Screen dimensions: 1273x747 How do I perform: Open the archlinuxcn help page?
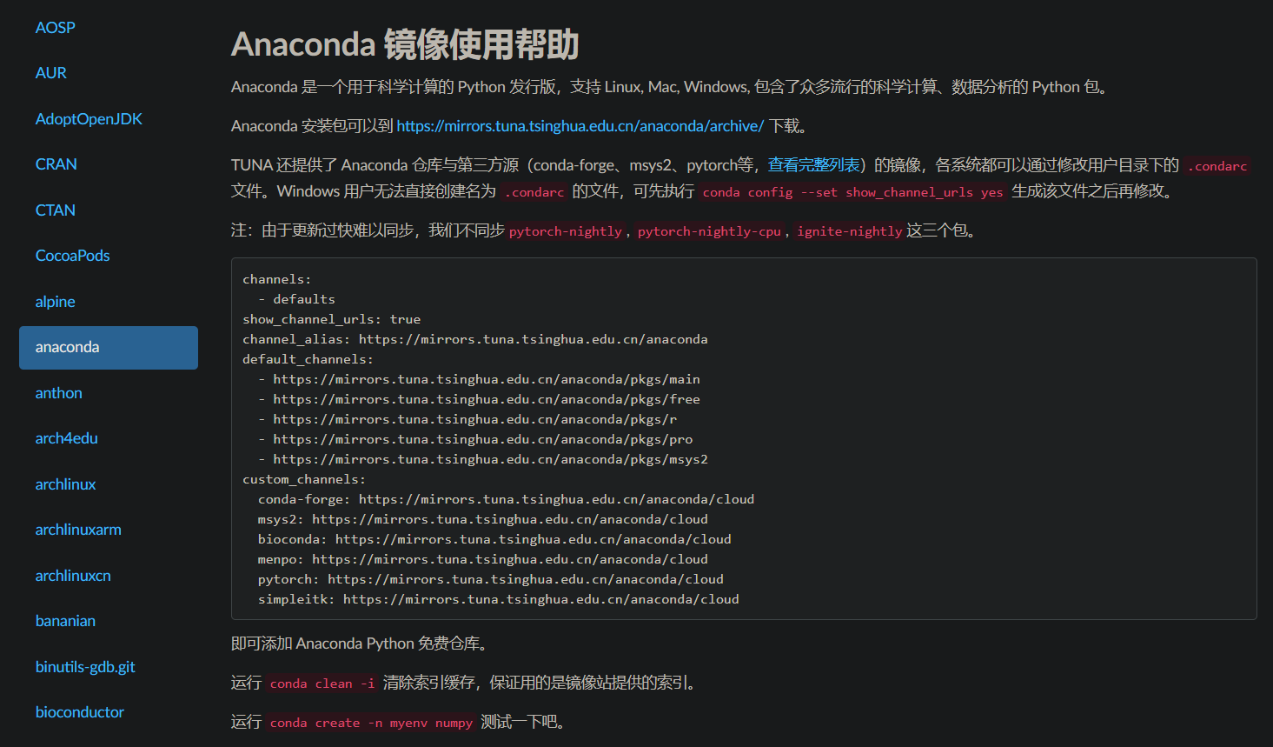click(73, 576)
